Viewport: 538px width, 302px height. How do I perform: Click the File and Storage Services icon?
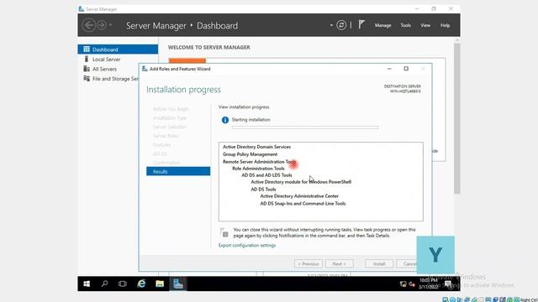pos(87,78)
